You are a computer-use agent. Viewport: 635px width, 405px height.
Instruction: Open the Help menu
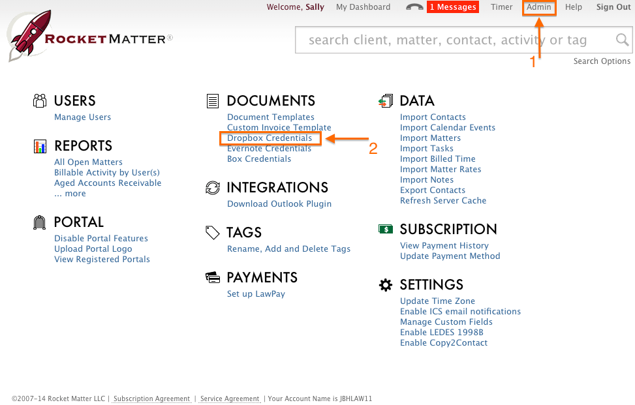coord(573,7)
